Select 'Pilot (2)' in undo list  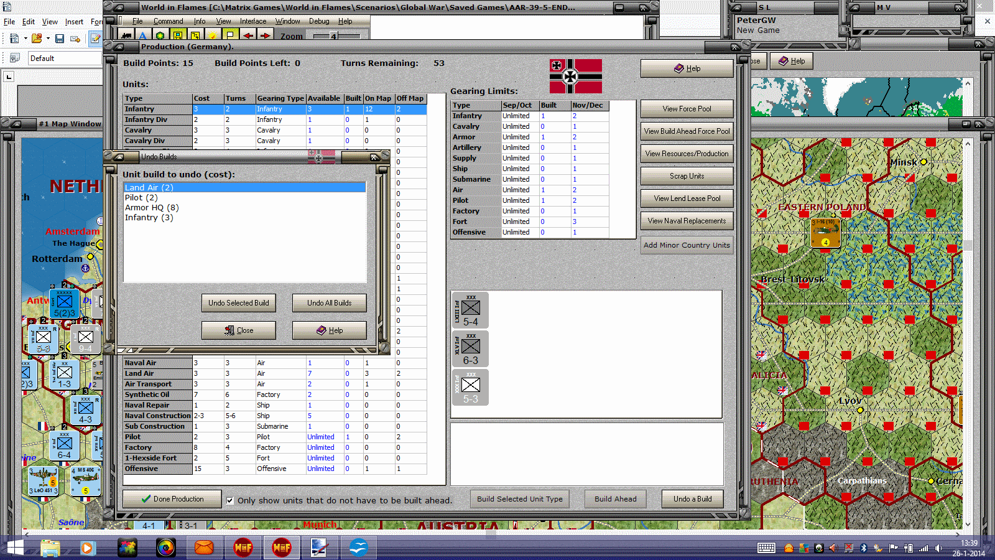(244, 197)
